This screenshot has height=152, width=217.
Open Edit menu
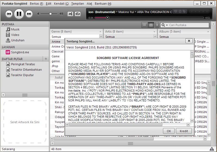49,4
